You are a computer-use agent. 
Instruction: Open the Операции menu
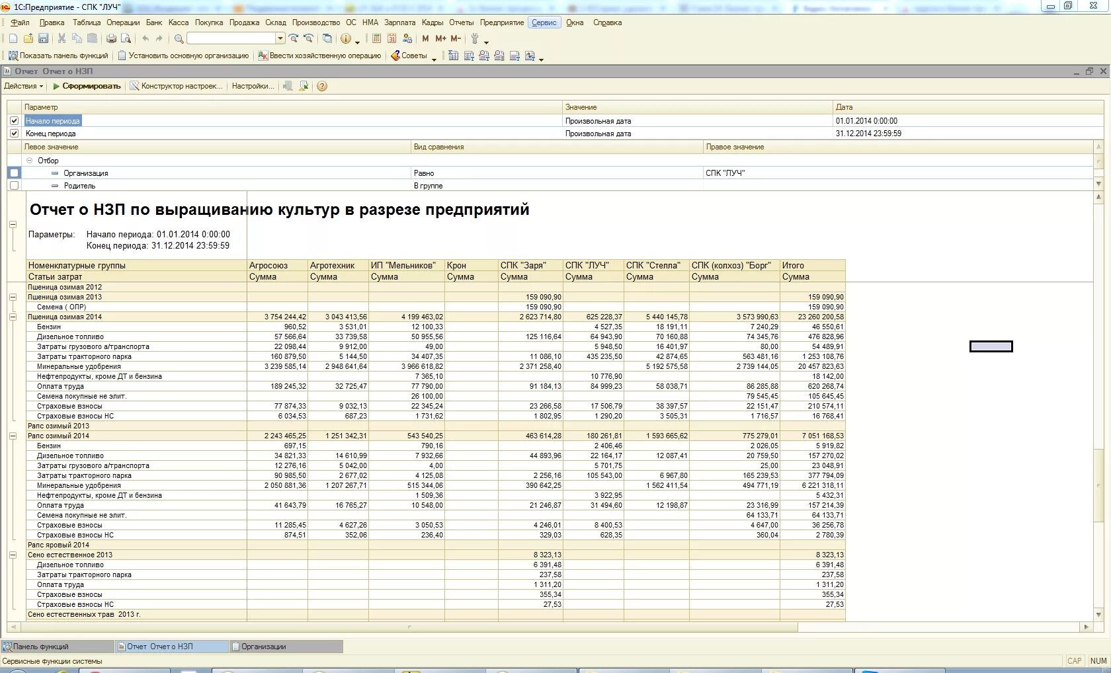click(123, 22)
